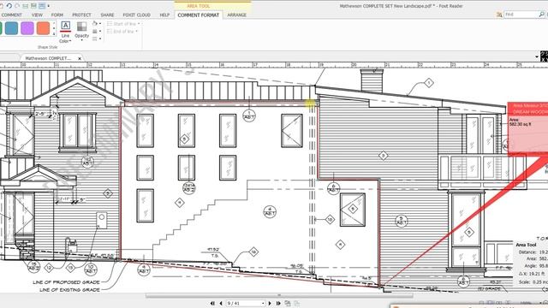This screenshot has height=308, width=548.
Task: Click the Undo arrow in quick access toolbar
Action: coord(9,6)
